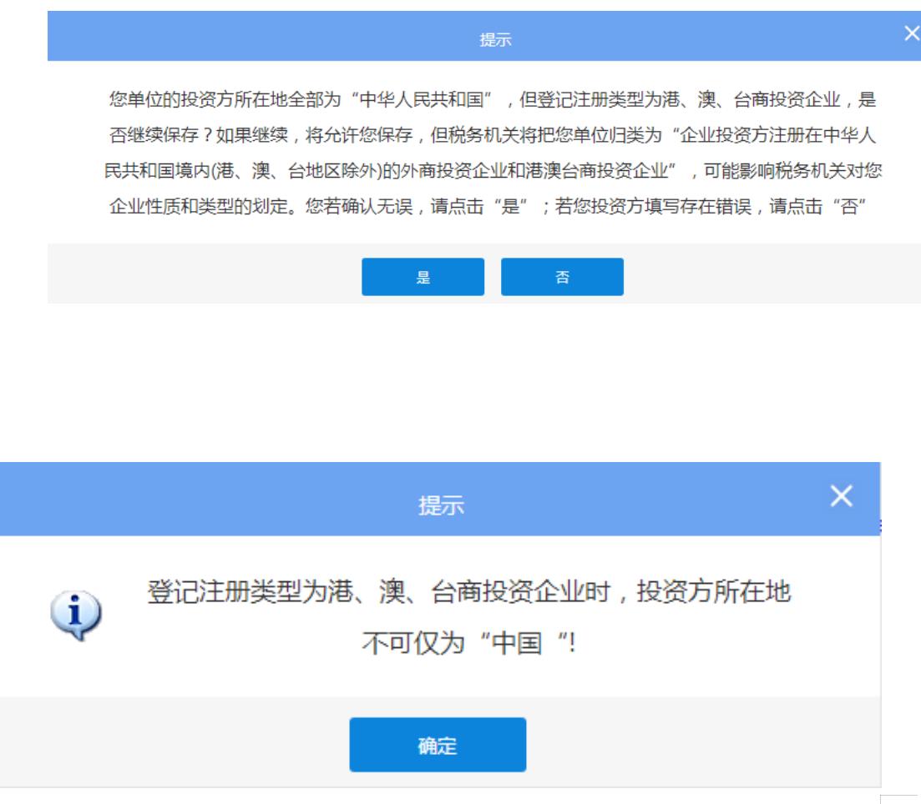Click the text 不可仅为“中国”!
Screen dimensions: 921x804
(x=468, y=643)
